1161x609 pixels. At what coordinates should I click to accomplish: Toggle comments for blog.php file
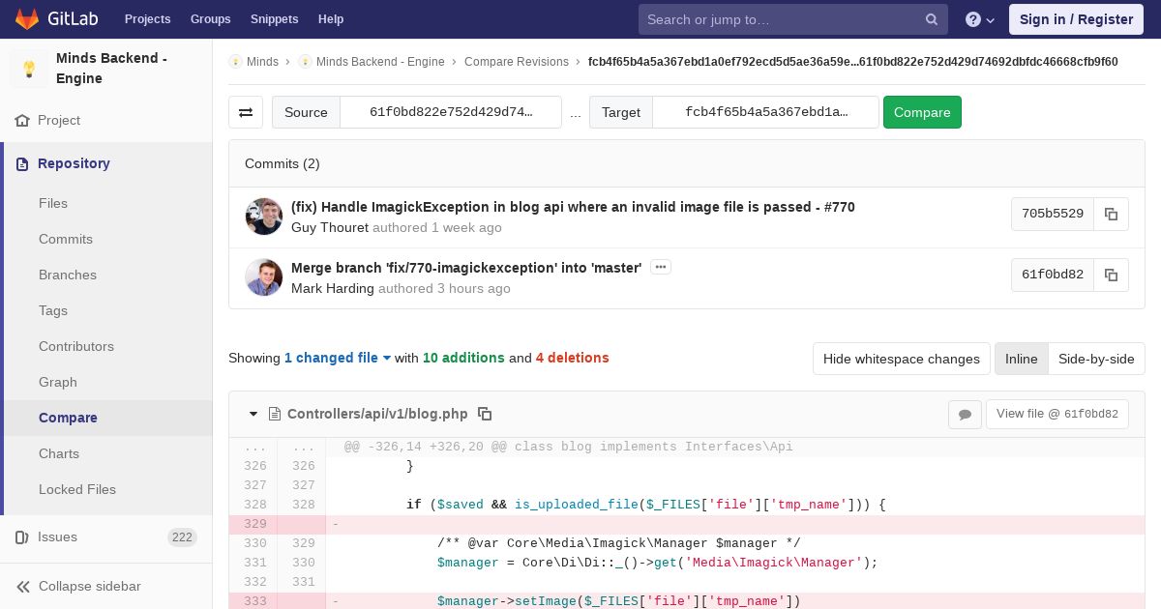[965, 415]
